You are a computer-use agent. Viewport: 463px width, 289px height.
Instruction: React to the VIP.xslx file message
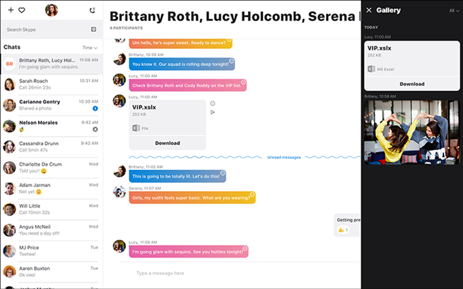pos(212,103)
